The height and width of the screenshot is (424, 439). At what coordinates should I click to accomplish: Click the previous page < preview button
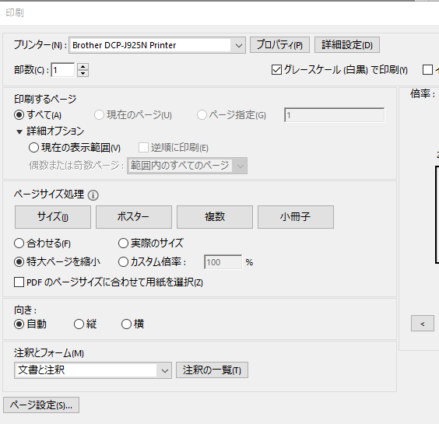point(423,324)
